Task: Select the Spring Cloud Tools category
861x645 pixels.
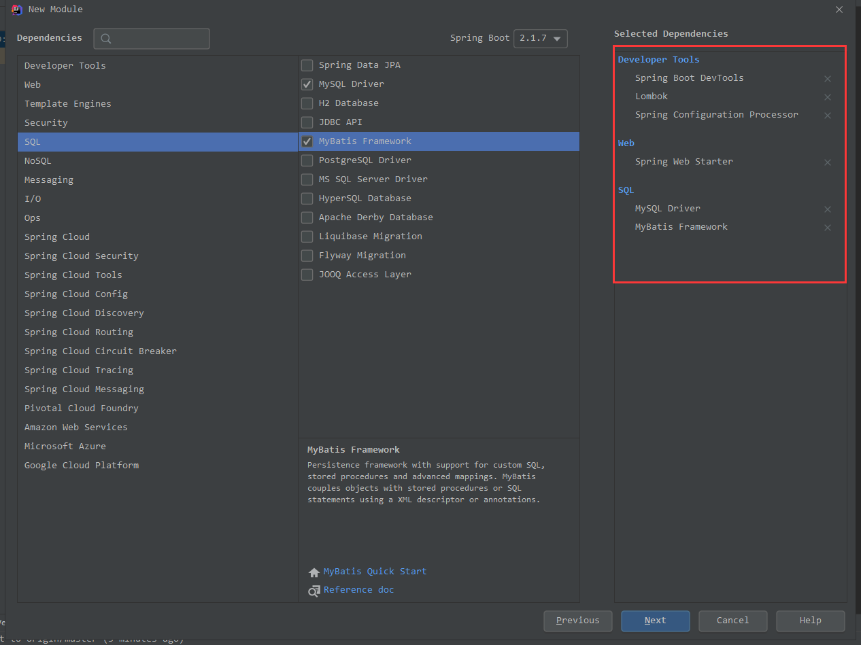Action: [158, 275]
